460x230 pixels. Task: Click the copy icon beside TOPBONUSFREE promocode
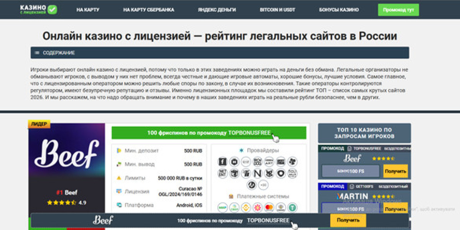[349, 148]
